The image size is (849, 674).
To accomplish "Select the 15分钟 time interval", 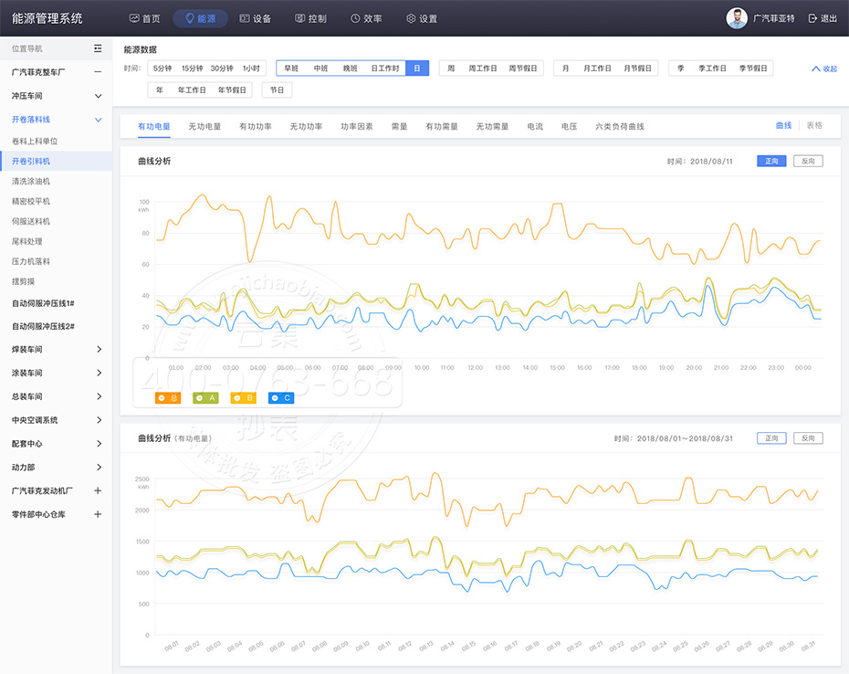I will click(x=192, y=68).
